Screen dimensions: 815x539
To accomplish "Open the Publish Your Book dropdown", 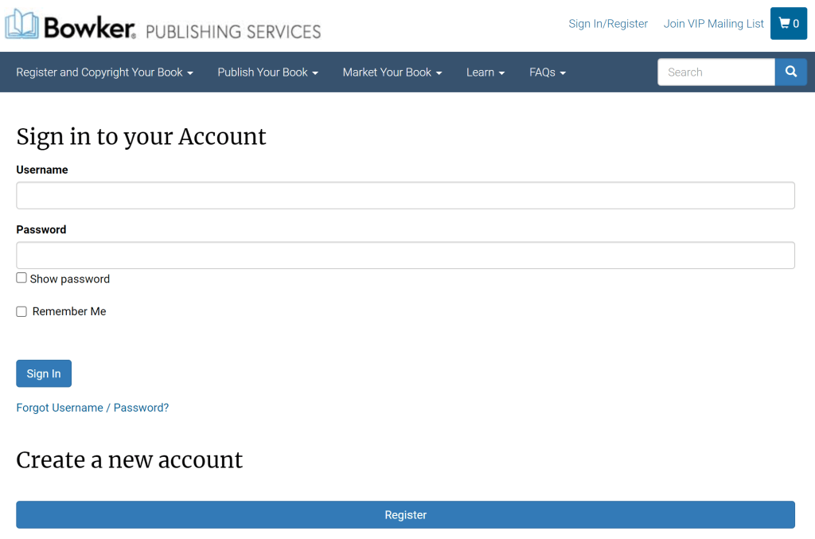I will (267, 72).
